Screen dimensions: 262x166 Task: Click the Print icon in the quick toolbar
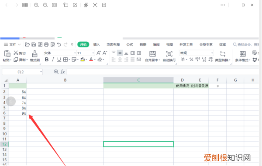[x=46, y=44]
